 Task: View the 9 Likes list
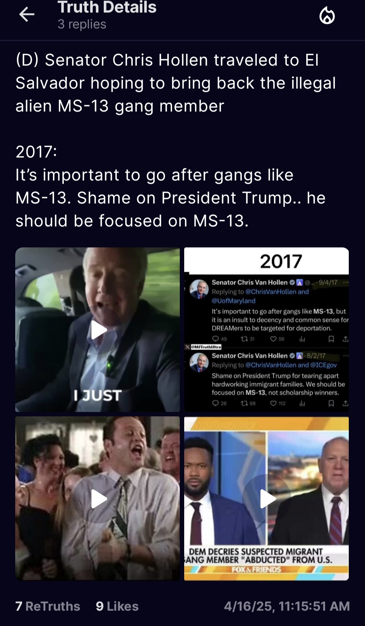click(117, 606)
